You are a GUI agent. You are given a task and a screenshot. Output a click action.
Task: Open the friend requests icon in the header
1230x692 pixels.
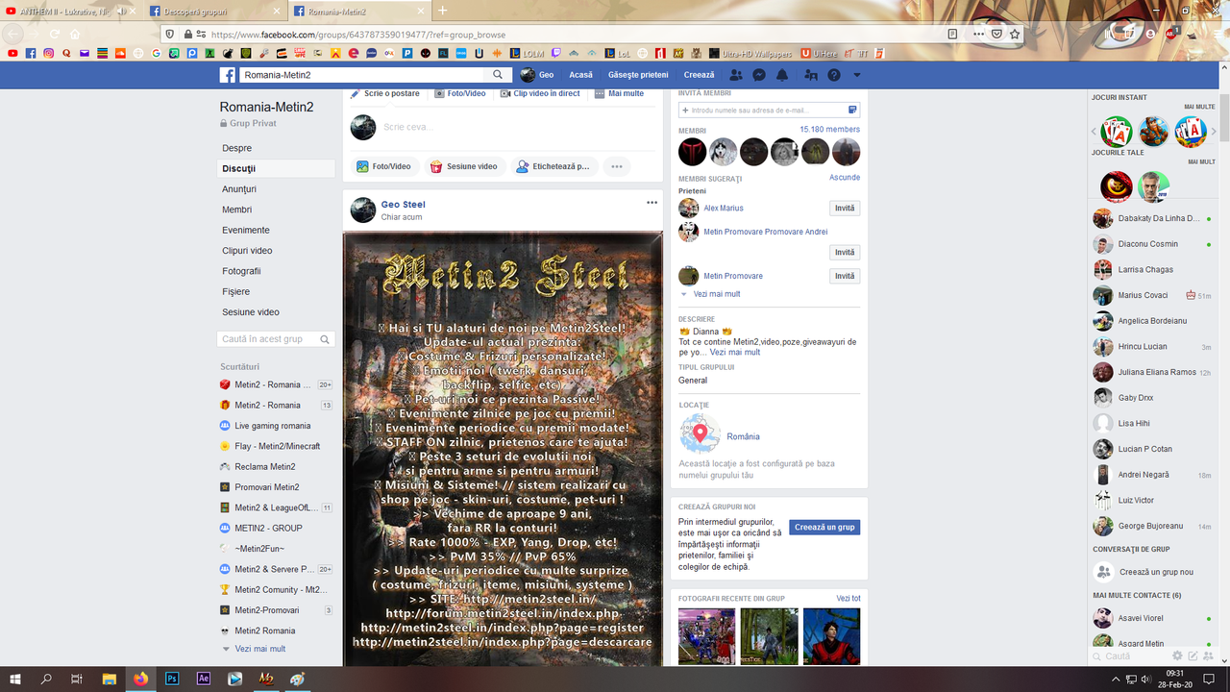pos(736,75)
